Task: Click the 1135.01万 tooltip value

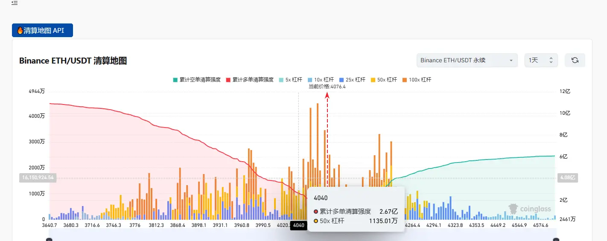Action: click(383, 221)
